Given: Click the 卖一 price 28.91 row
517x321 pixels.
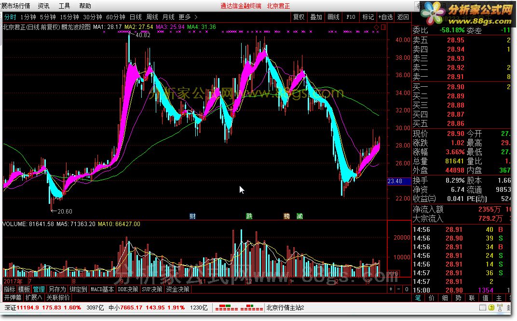Looking at the screenshot, I should [462, 77].
